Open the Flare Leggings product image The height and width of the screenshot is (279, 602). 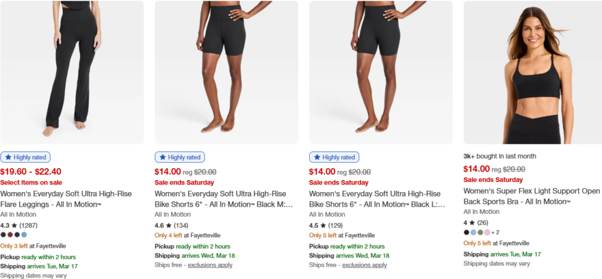(72, 72)
